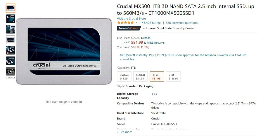This screenshot has width=263, height=137.
Task: Pick the 2TB capacity option
Action: (x=173, y=76)
